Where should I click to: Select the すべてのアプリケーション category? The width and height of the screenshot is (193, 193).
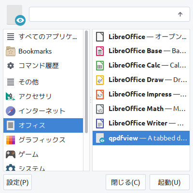coord(43,37)
